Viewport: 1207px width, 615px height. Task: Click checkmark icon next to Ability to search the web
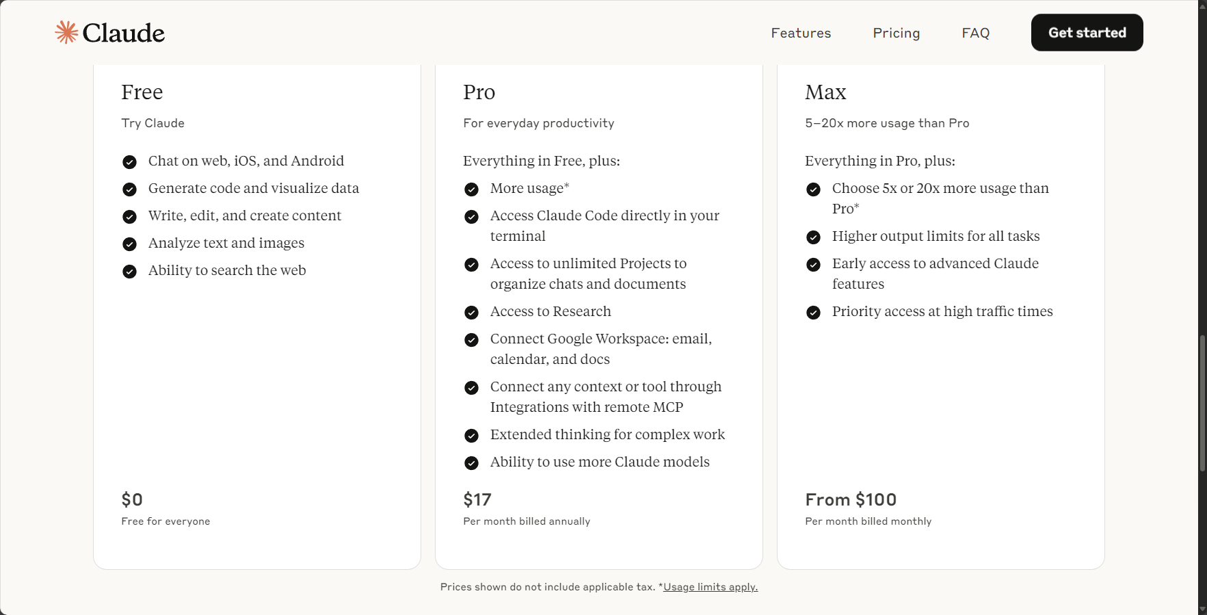(x=129, y=272)
